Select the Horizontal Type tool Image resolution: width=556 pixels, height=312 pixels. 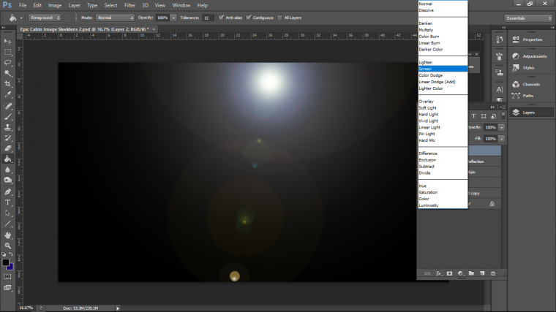pyautogui.click(x=8, y=202)
